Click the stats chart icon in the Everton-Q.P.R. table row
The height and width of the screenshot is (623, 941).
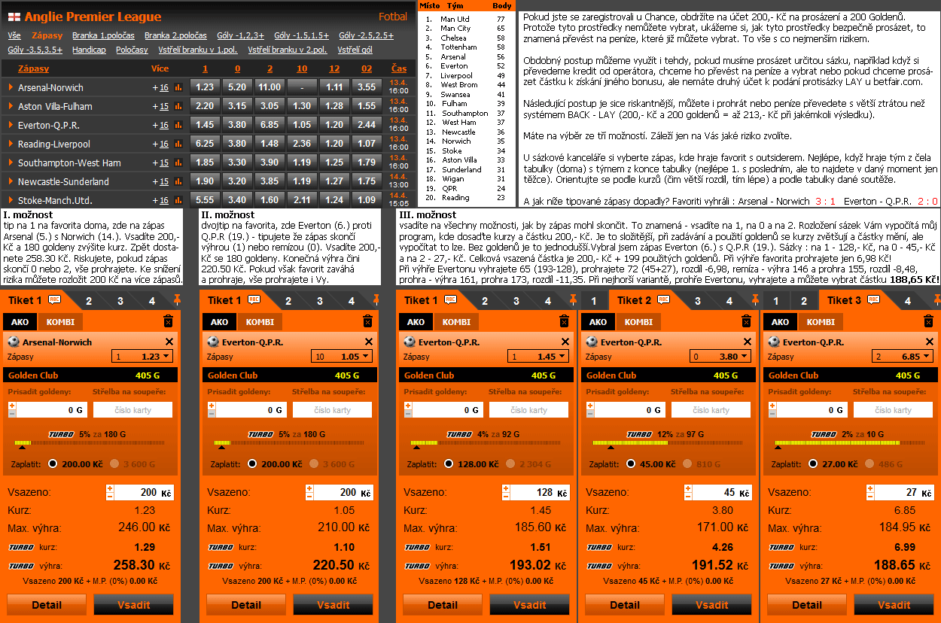tap(178, 125)
